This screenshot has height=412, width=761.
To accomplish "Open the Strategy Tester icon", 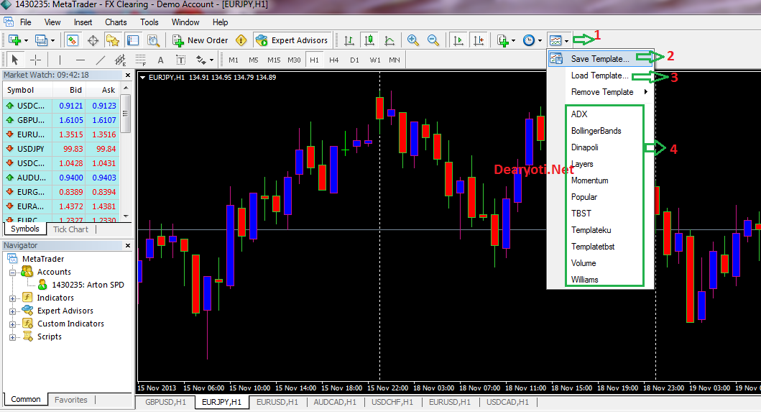I will tap(153, 40).
